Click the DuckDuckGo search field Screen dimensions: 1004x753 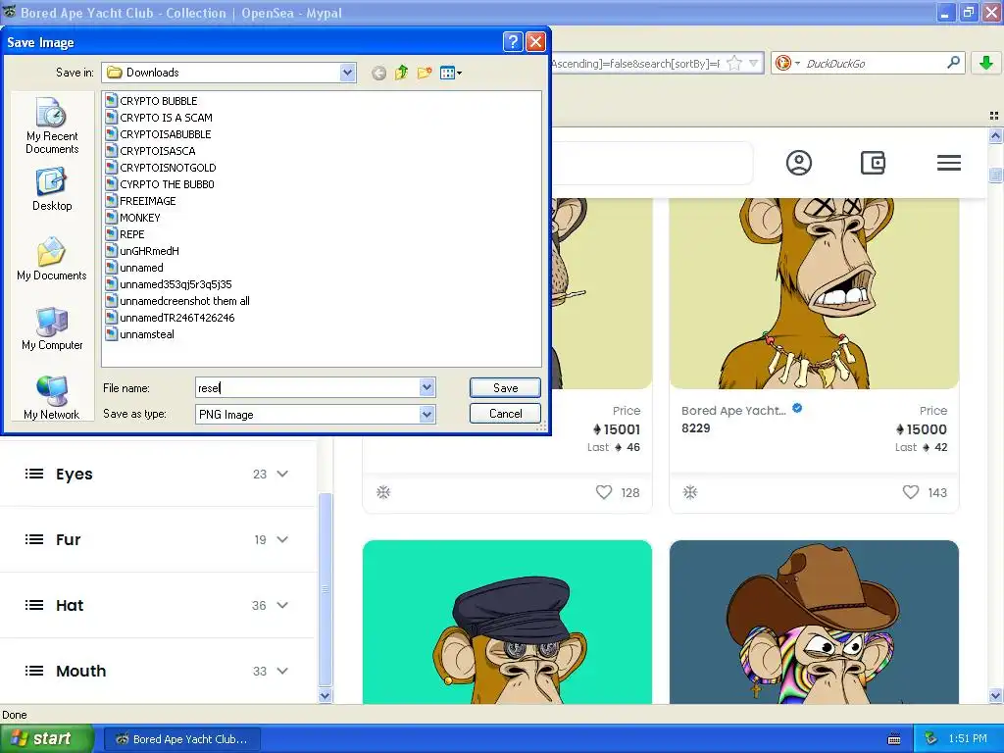[x=872, y=63]
